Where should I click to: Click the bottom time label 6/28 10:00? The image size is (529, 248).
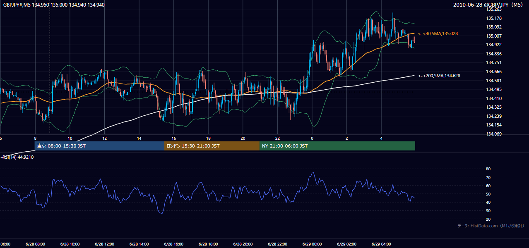[x=70, y=244]
